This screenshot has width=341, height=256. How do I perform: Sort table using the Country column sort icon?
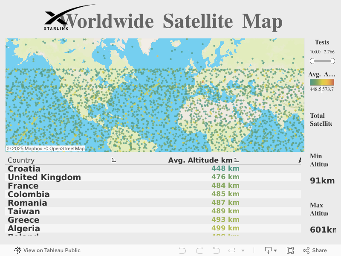click(113, 160)
